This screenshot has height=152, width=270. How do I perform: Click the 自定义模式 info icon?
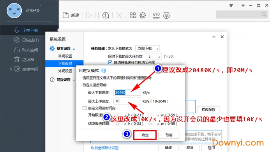pyautogui.click(x=104, y=71)
